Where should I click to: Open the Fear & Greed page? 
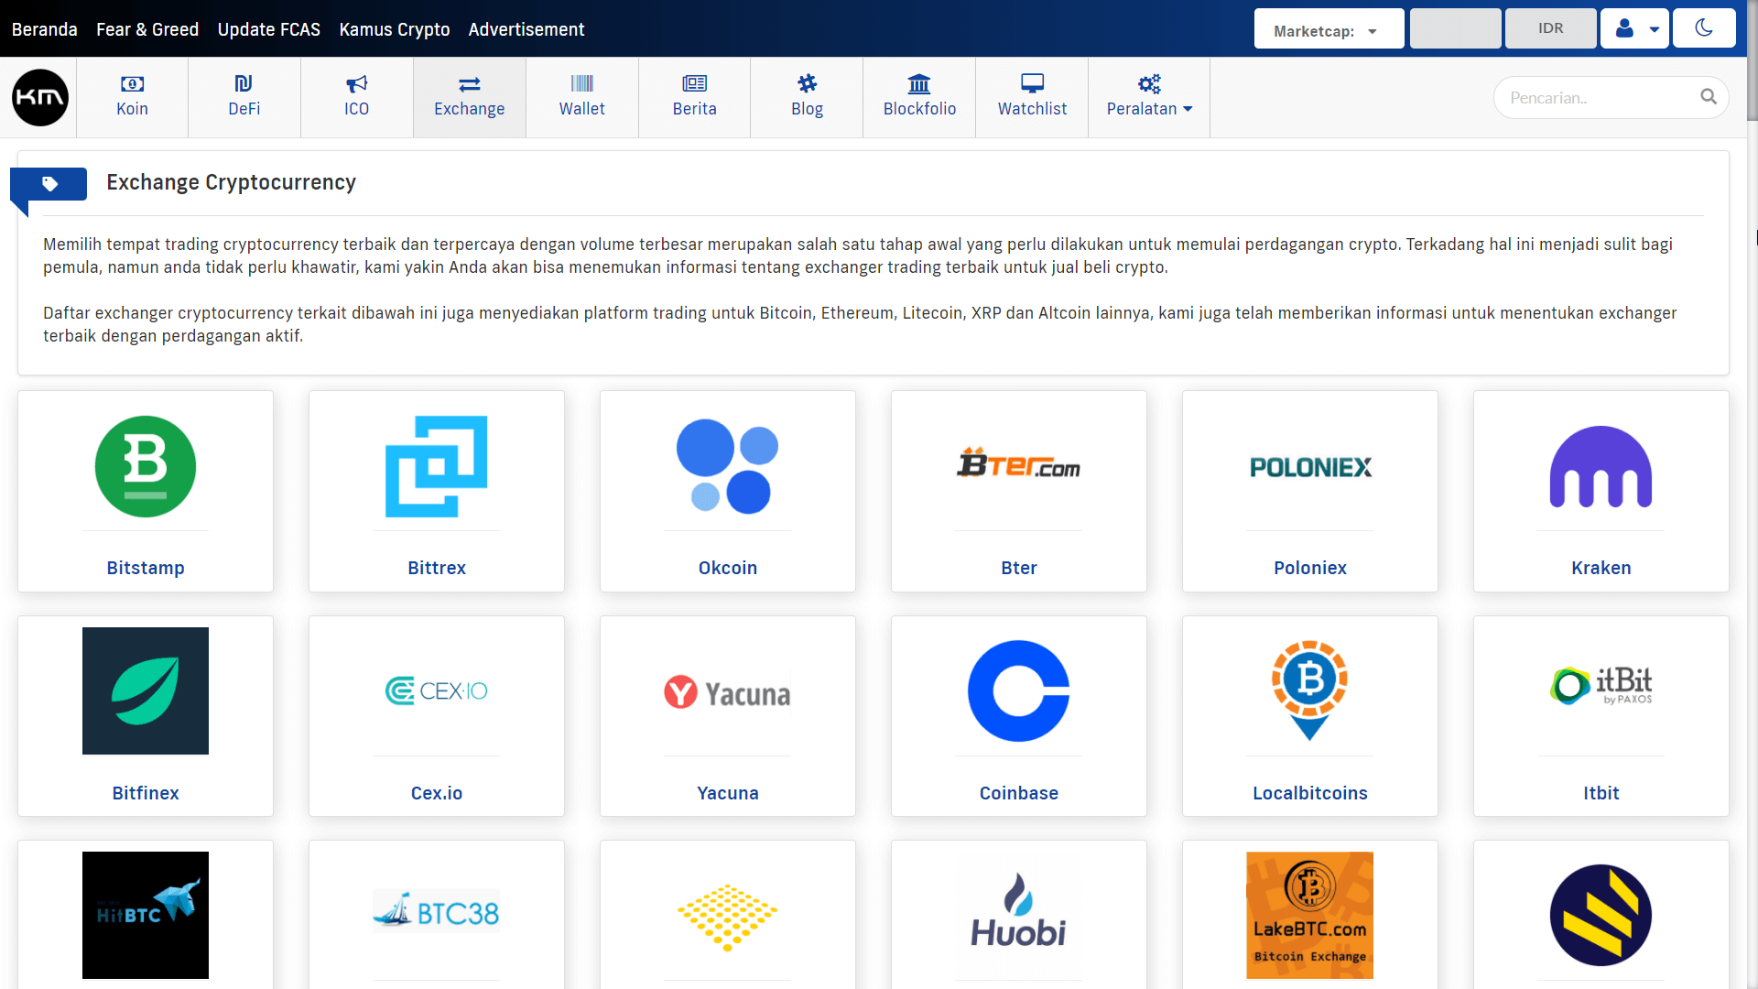[x=147, y=28]
